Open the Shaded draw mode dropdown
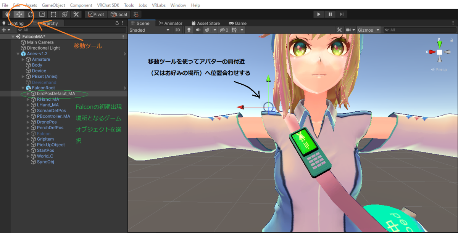Image resolution: width=458 pixels, height=233 pixels. (x=150, y=30)
